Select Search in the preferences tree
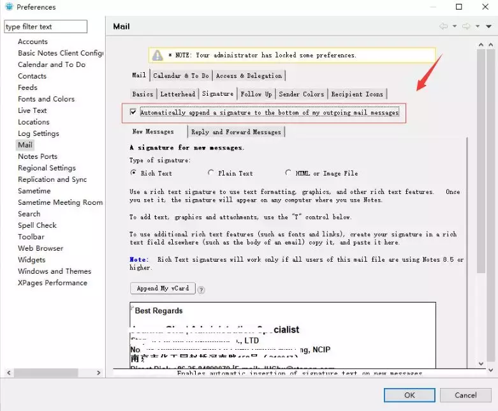498x411 pixels. coord(29,214)
